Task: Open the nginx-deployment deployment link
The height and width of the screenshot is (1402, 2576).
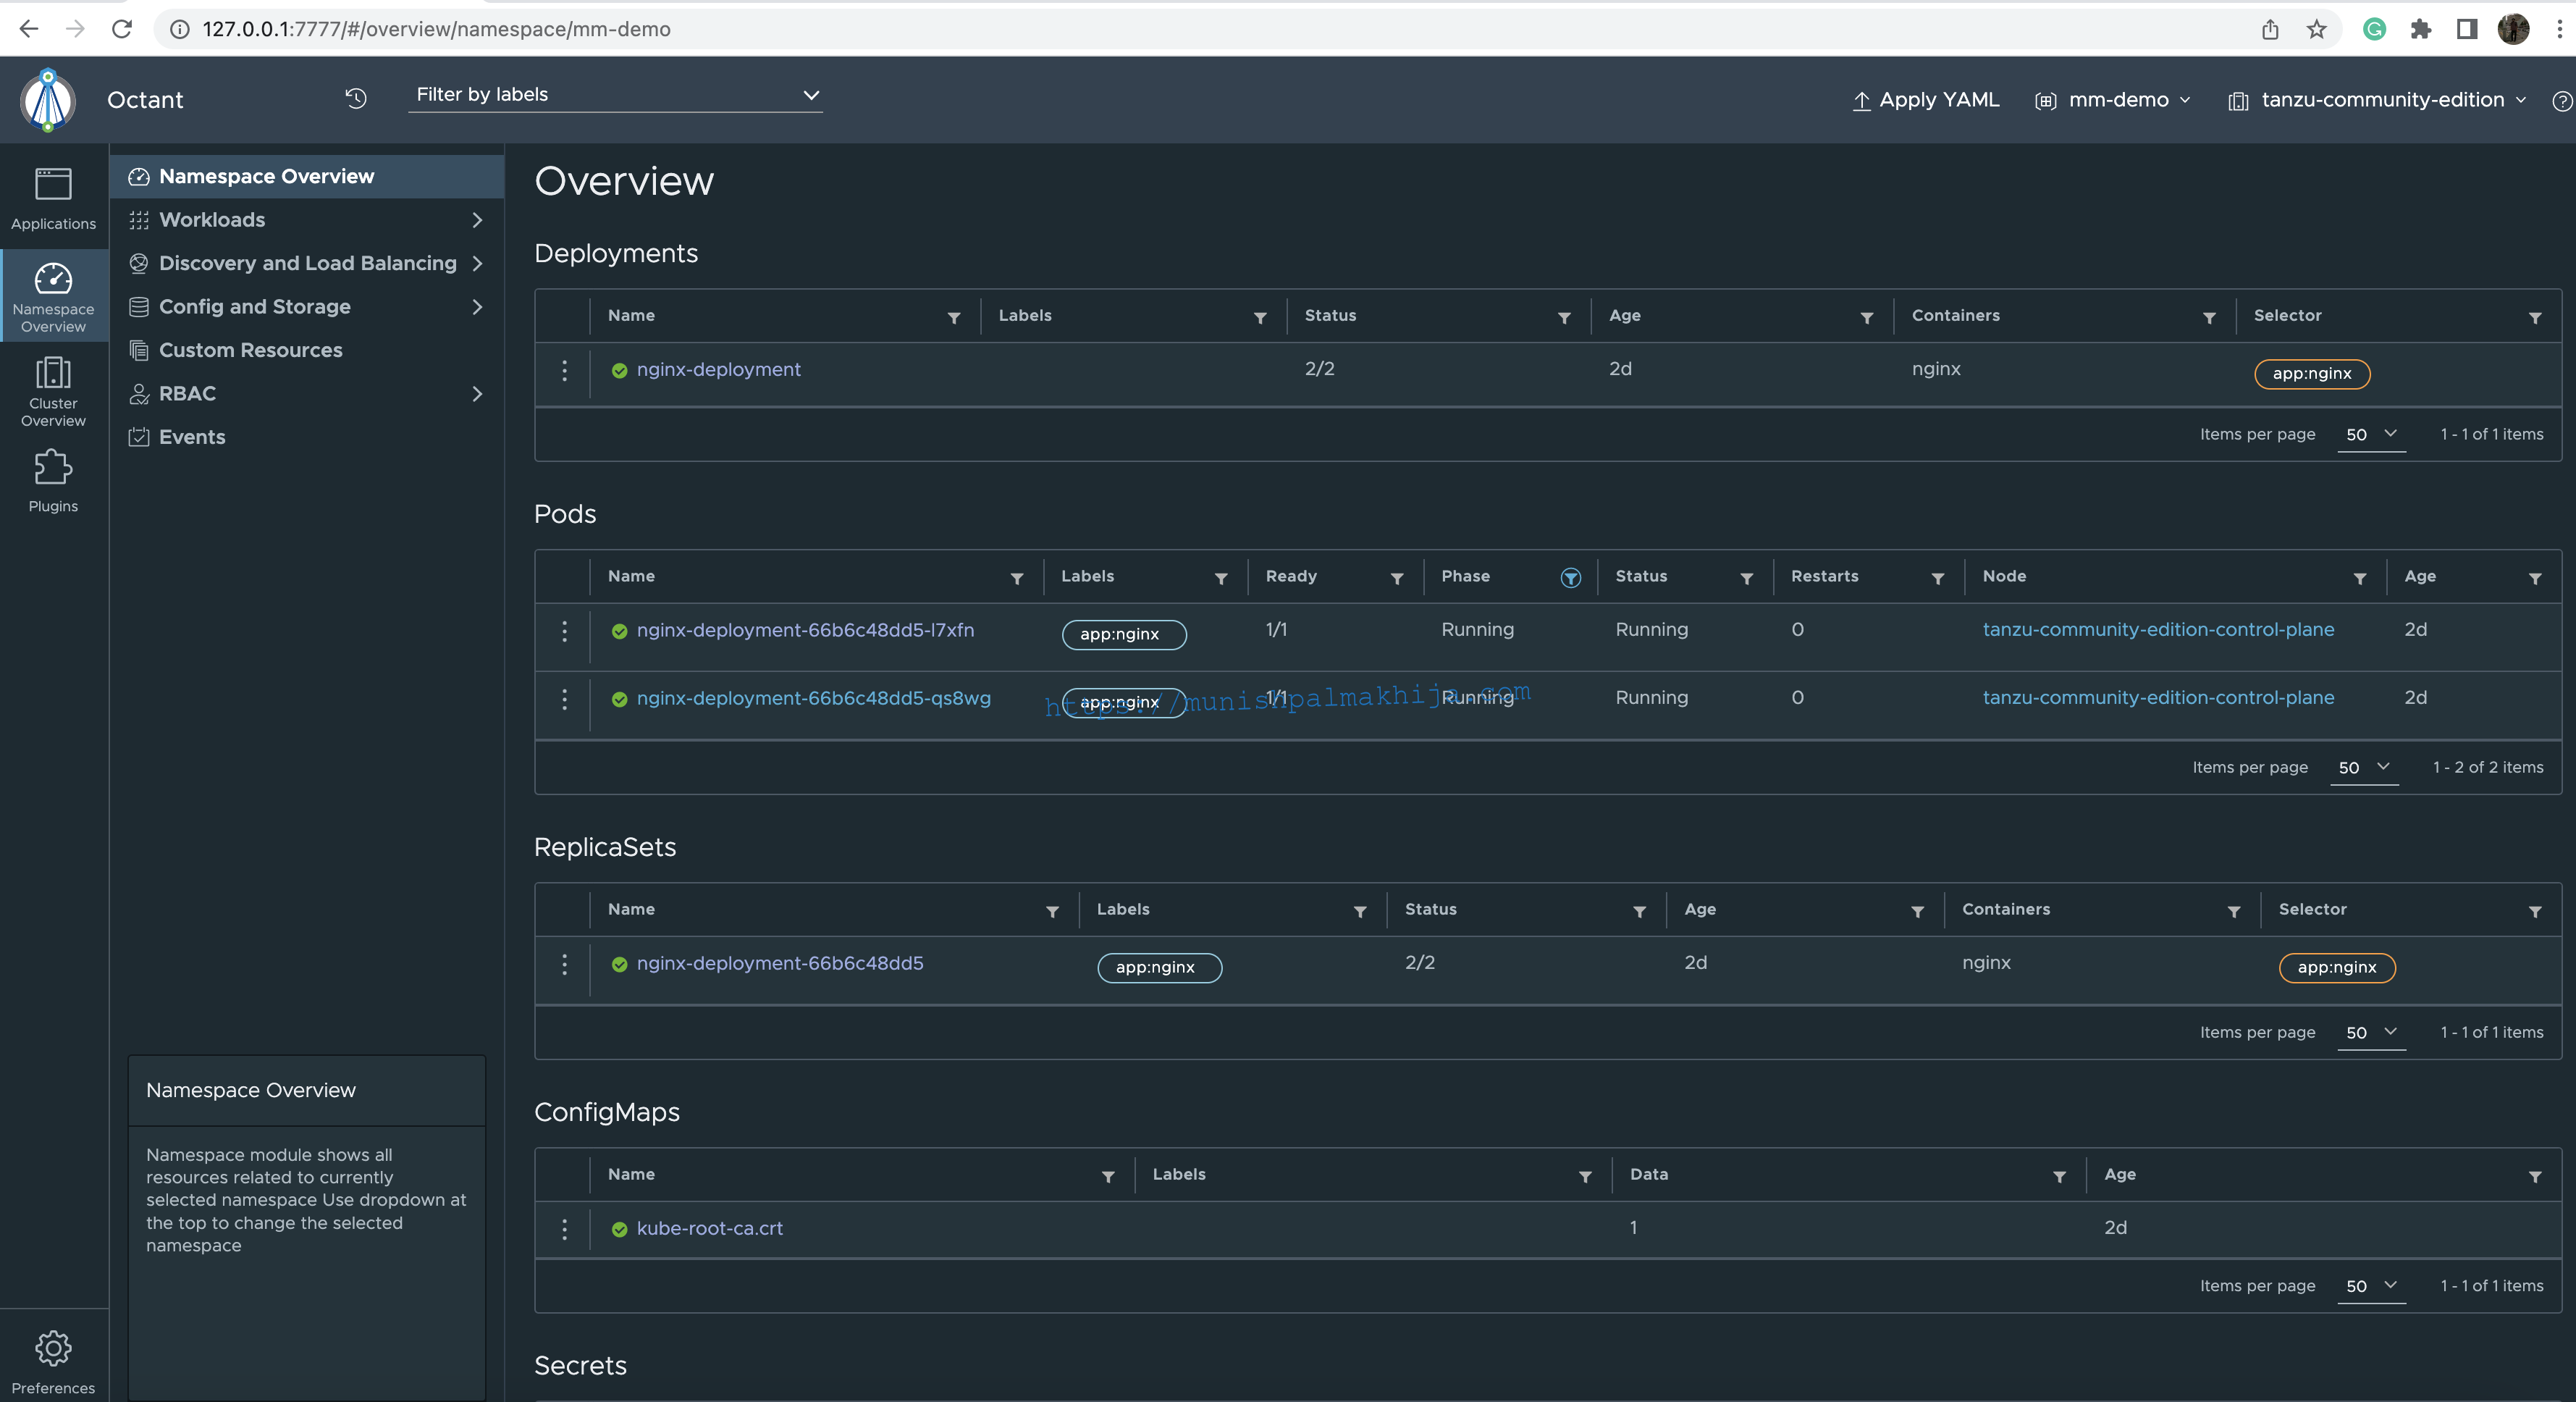Action: (x=718, y=370)
